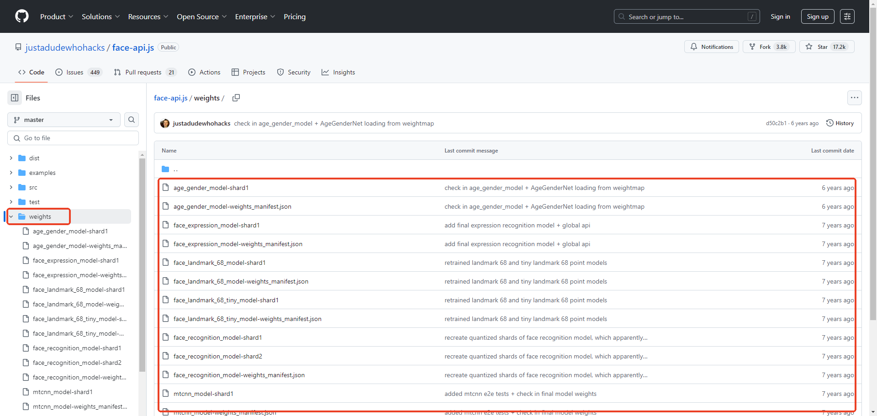Screen dimensions: 877x416
Task: Select face_landmark_68_model-shard1 in sidebar tree
Action: tap(79, 290)
